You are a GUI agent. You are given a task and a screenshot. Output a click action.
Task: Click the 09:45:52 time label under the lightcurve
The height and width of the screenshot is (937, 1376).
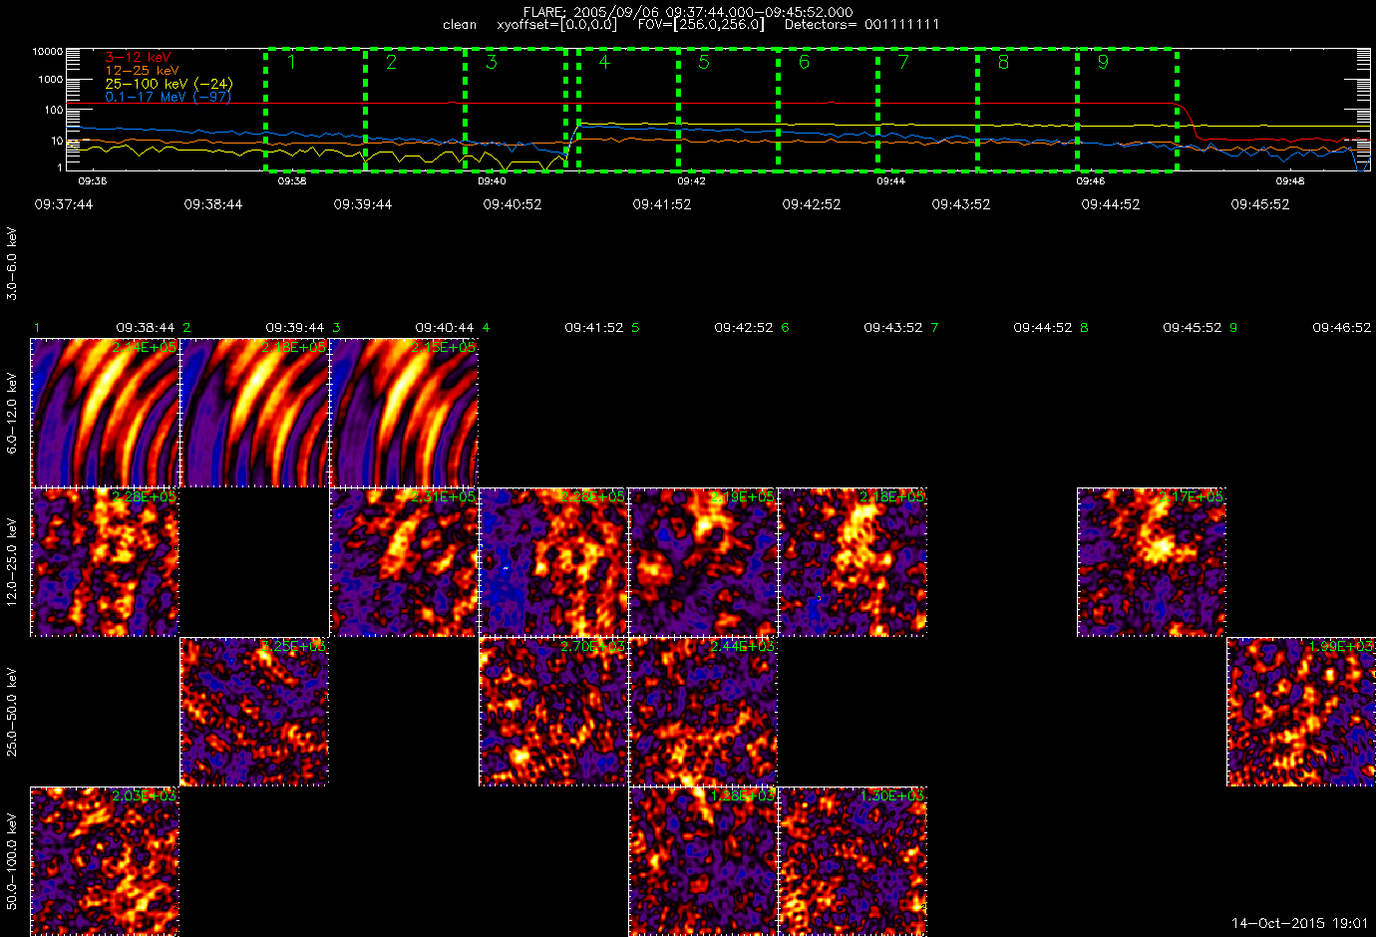coord(1260,204)
